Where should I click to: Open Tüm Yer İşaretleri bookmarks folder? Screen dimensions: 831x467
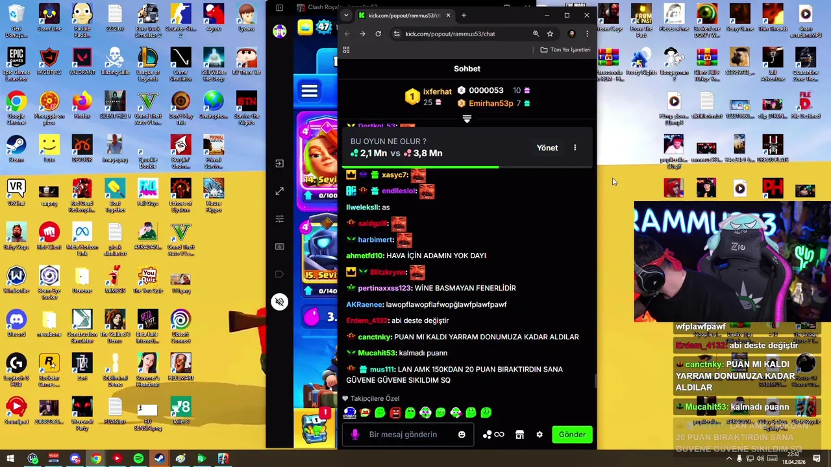(566, 50)
